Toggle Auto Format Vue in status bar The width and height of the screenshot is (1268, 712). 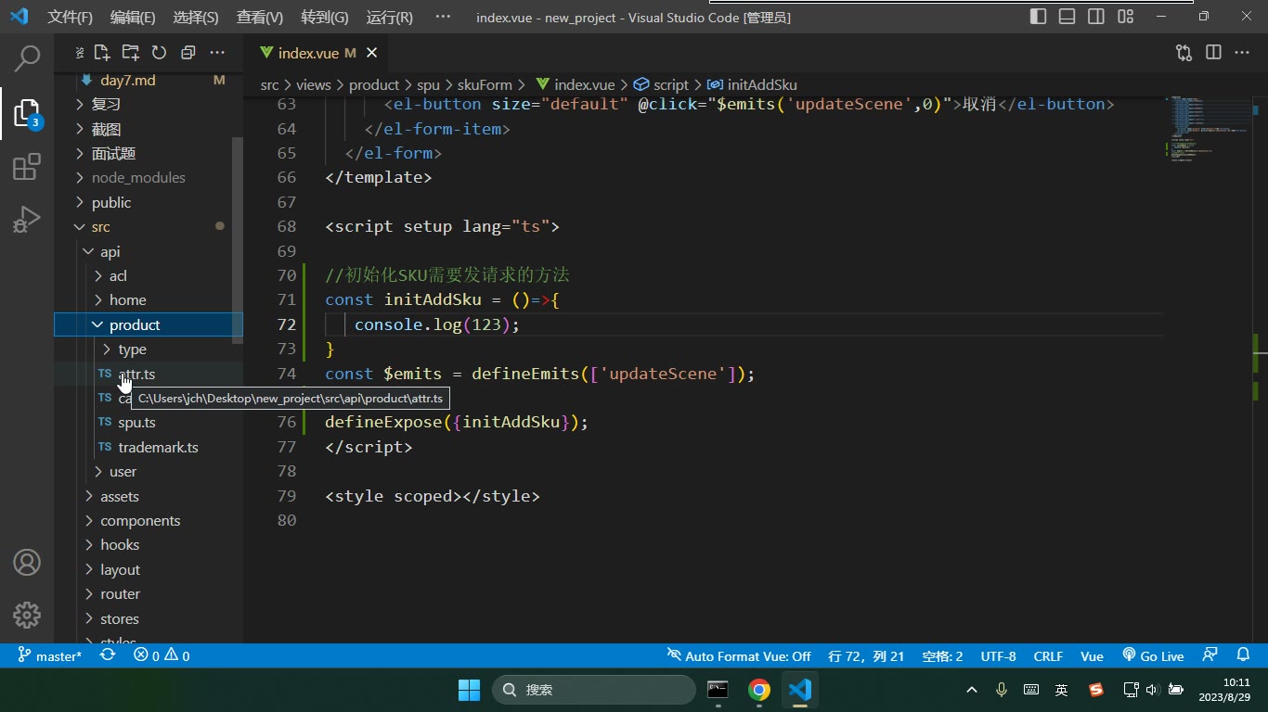click(739, 655)
